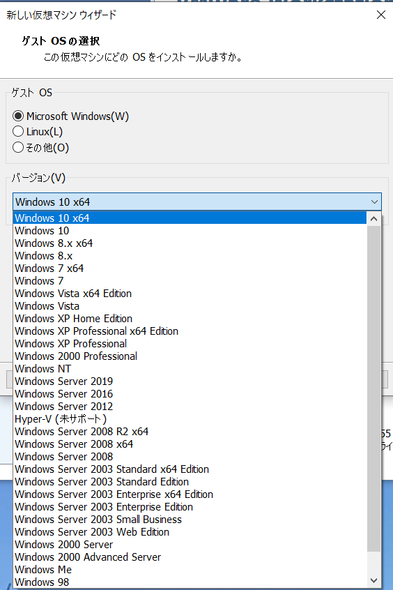
Task: Pick Windows Server 2008 x64
Action: tap(190, 444)
